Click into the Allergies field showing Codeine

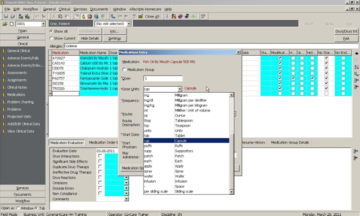[x=211, y=46]
